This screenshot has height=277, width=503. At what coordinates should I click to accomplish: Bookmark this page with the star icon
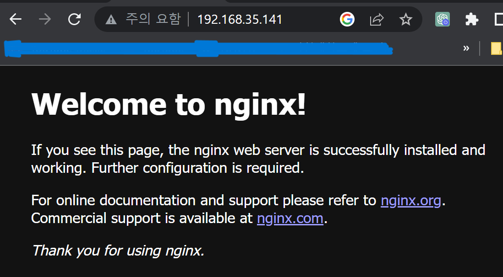406,20
